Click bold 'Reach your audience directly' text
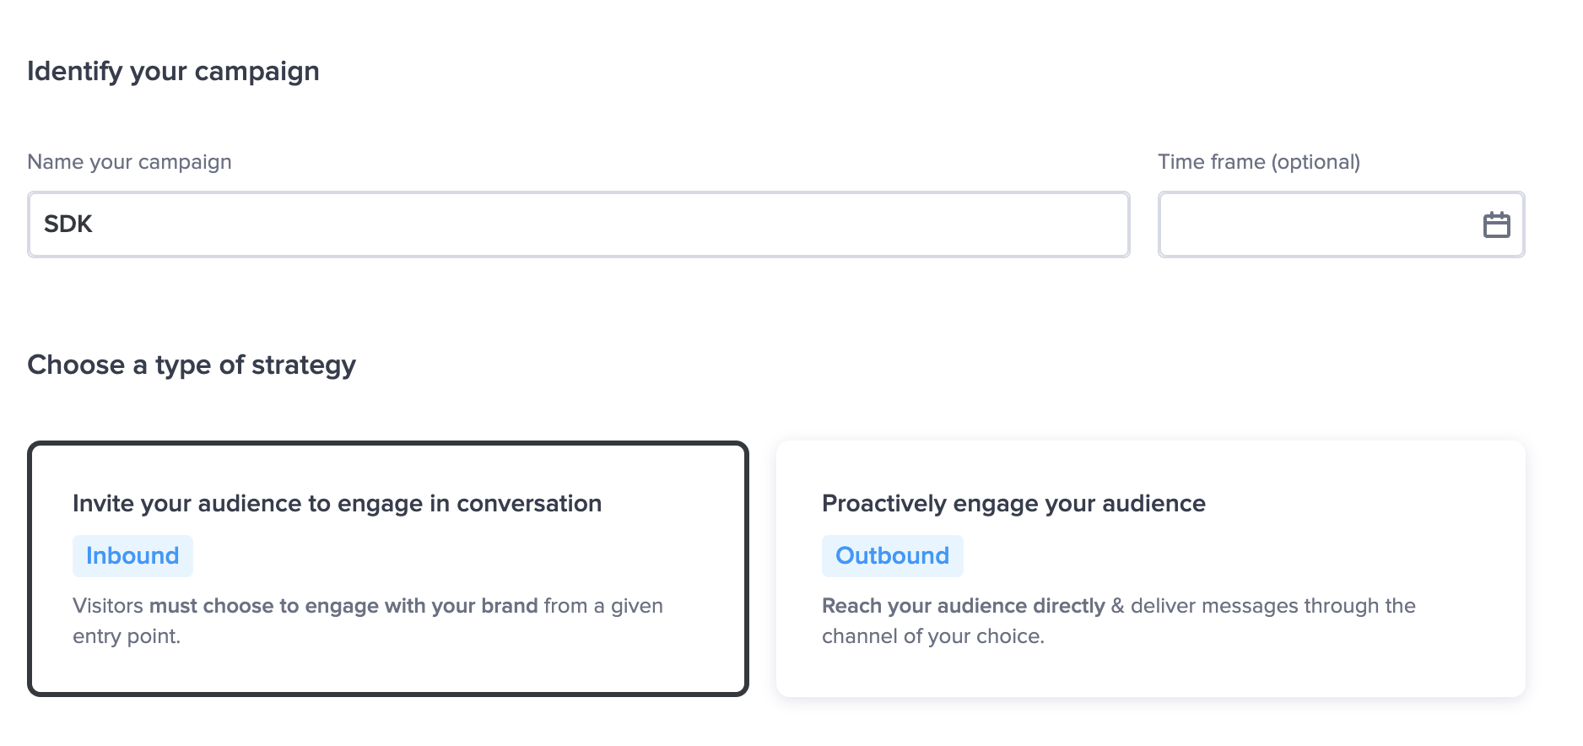The width and height of the screenshot is (1583, 746). [x=963, y=606]
